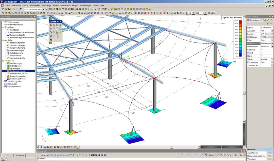Collapse the Stäbe tree node
The height and width of the screenshot is (162, 274).
coord(3,40)
